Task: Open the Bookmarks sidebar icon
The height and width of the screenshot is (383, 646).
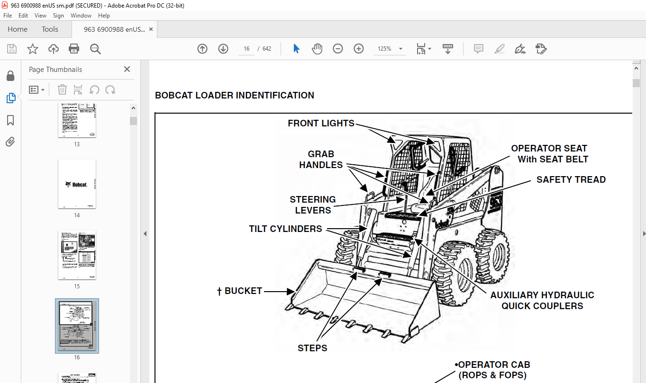Action: click(x=10, y=120)
